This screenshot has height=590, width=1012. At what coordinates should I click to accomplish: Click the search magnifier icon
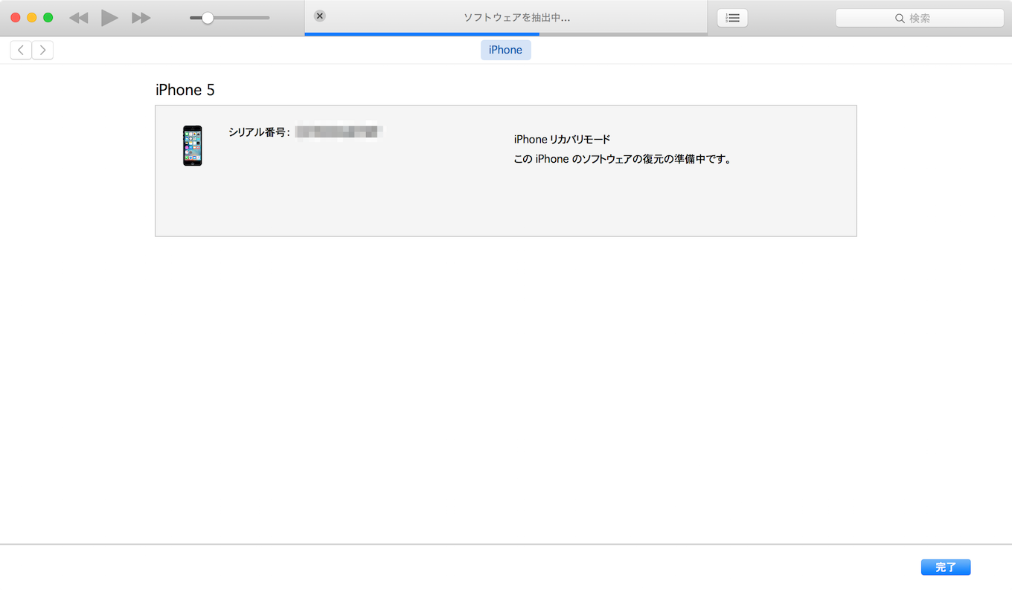point(900,18)
